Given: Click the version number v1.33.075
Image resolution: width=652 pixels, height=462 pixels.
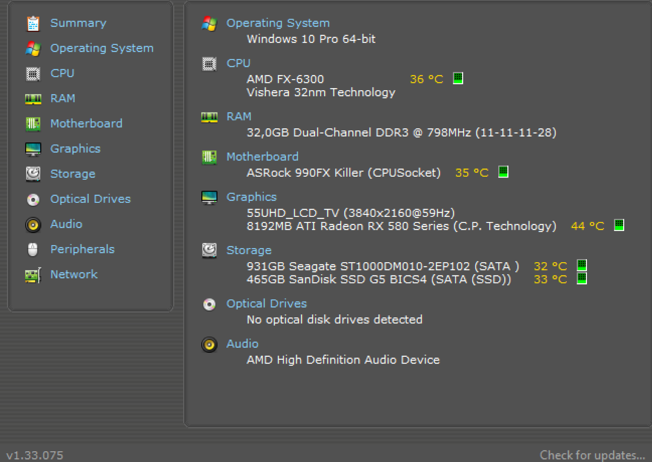Looking at the screenshot, I should (35, 455).
